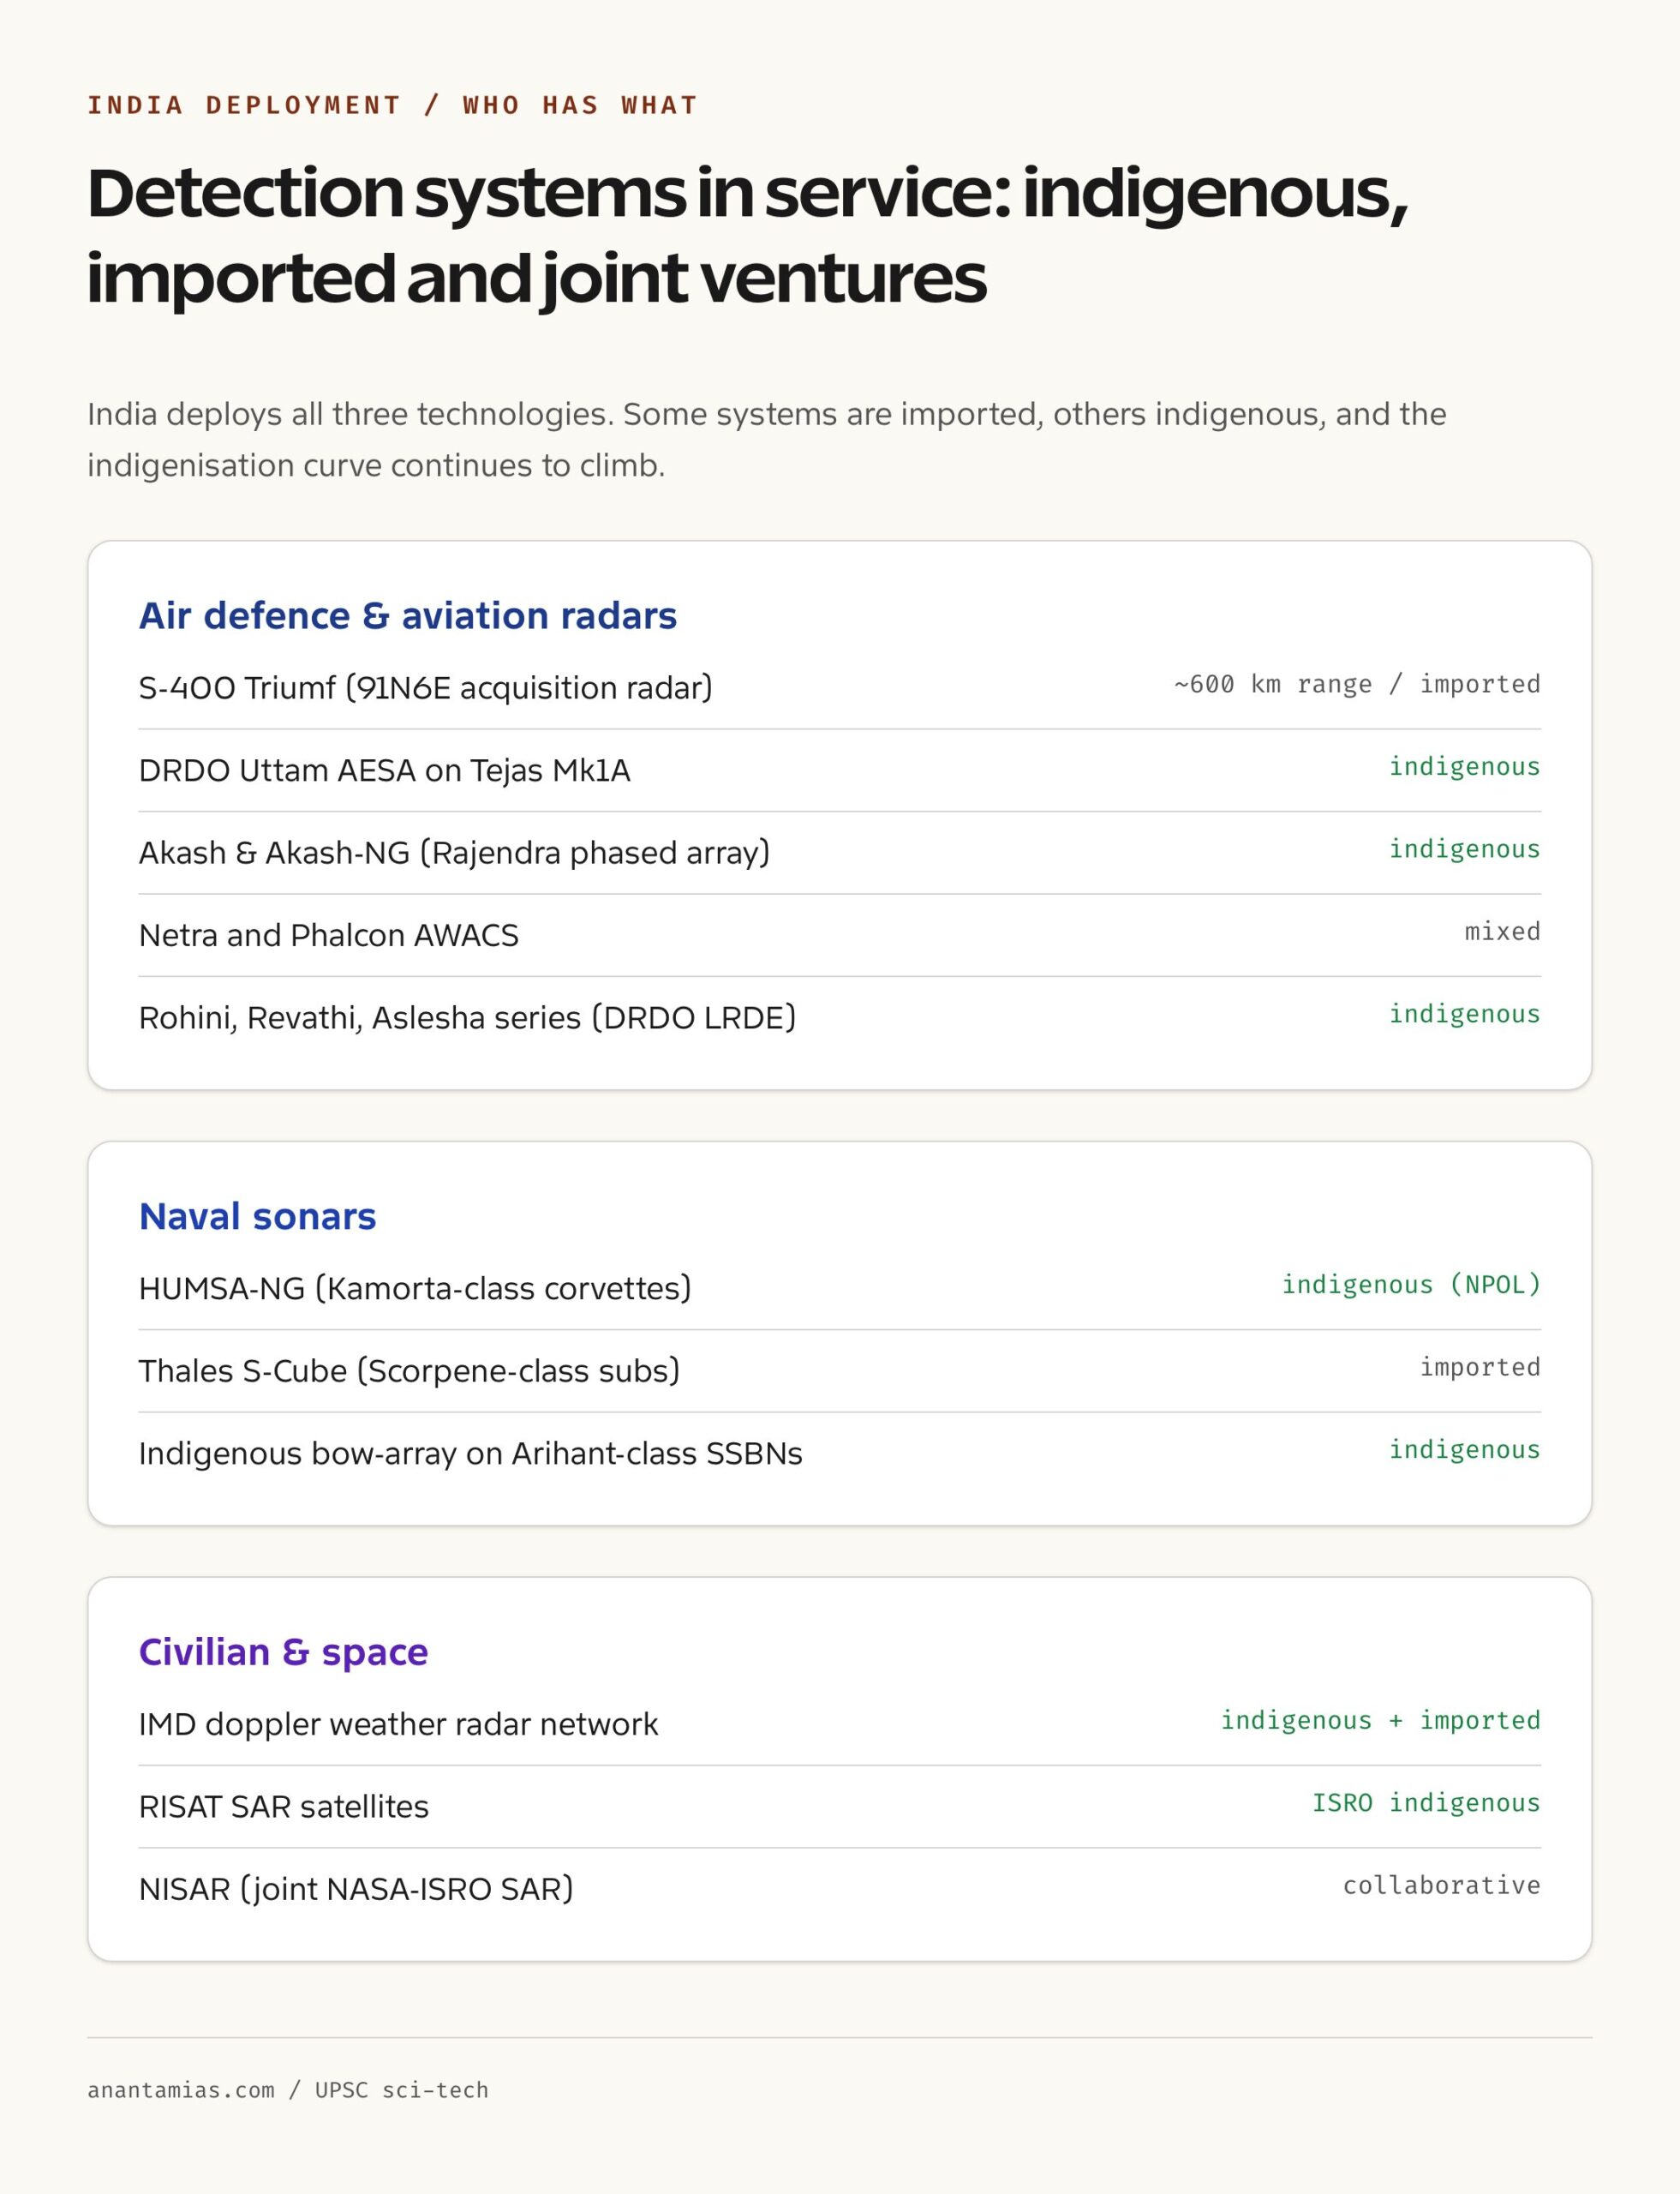Select 'Rohini, Revathi, Aslesha series (DRDO LRDE)'
The image size is (1680, 2194).
pyautogui.click(x=468, y=1017)
